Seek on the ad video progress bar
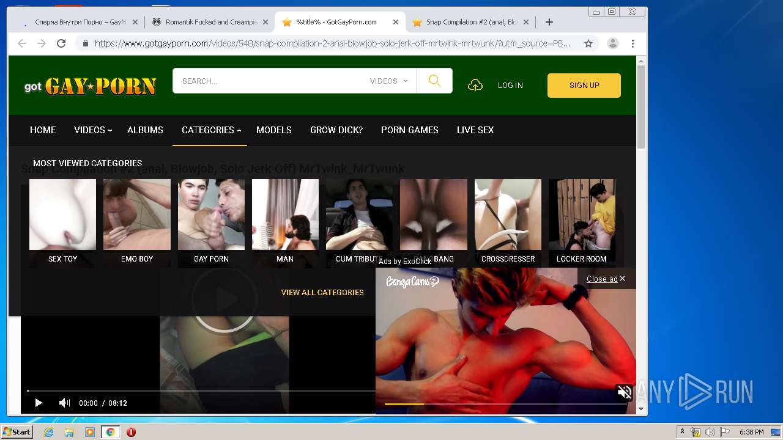 coord(505,404)
